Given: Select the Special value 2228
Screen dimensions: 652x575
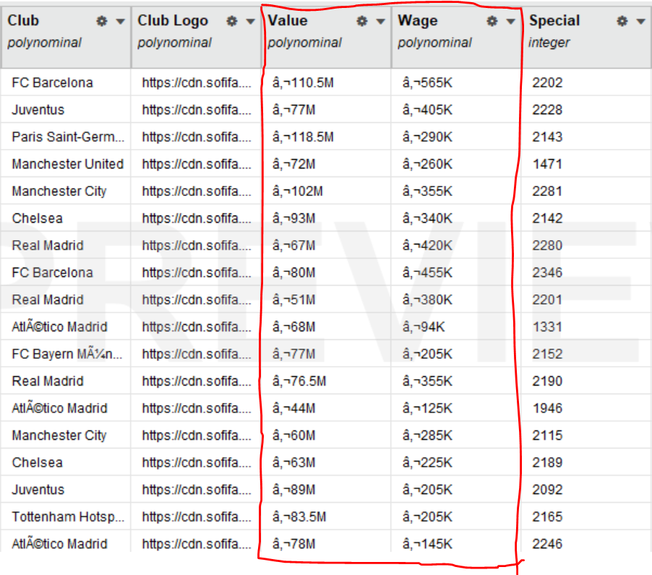Looking at the screenshot, I should coord(547,110).
